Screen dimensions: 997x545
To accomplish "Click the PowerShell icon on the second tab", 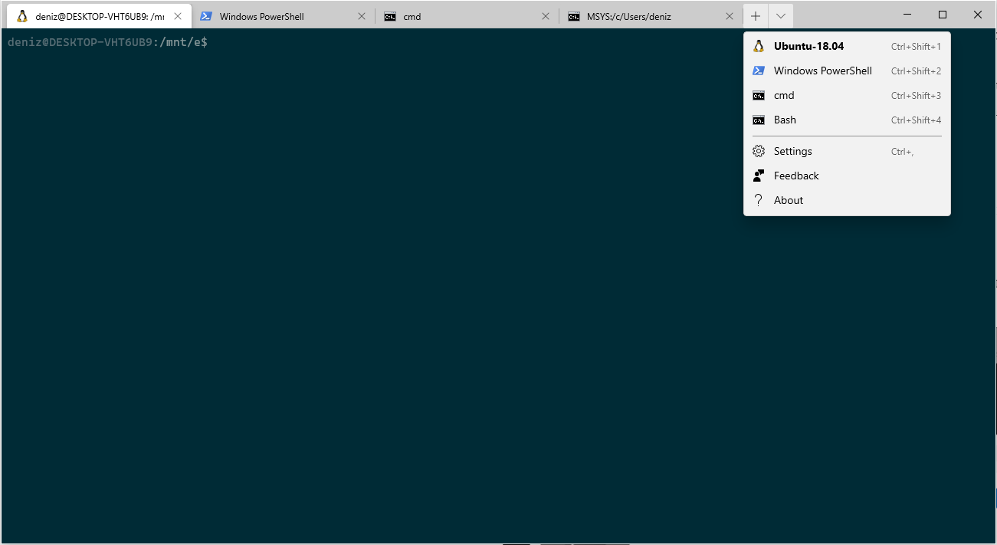I will point(205,16).
